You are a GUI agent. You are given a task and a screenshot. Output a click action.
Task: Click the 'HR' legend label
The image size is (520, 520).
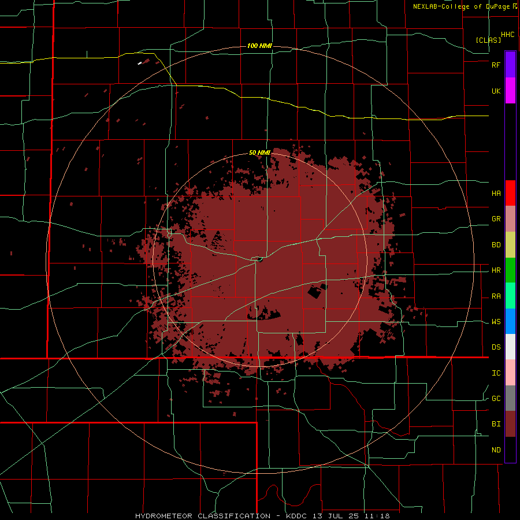(496, 270)
